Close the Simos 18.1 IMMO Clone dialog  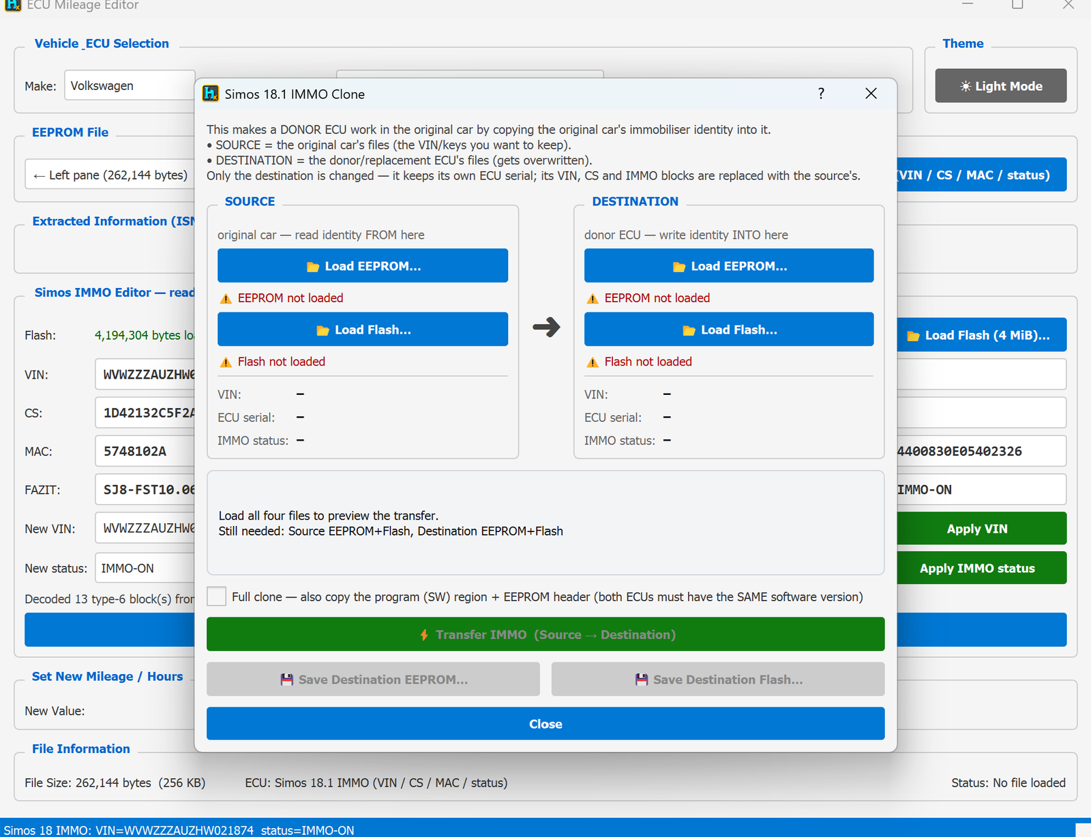pyautogui.click(x=871, y=93)
